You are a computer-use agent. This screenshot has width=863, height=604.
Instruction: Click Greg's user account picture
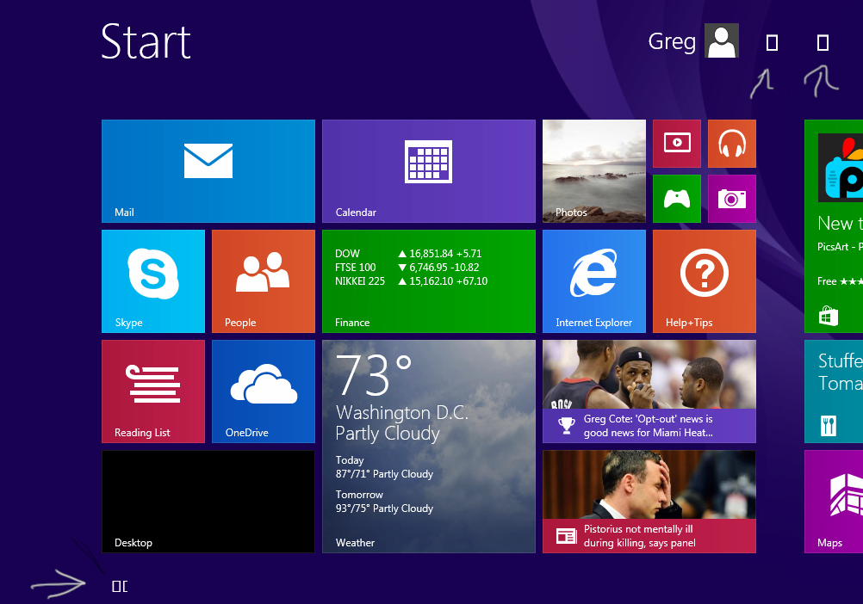coord(722,41)
